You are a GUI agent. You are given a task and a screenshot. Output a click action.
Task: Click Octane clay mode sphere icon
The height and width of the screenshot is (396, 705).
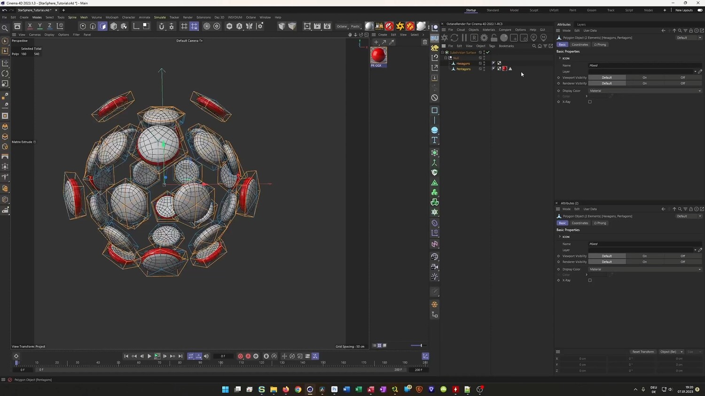coord(504,38)
